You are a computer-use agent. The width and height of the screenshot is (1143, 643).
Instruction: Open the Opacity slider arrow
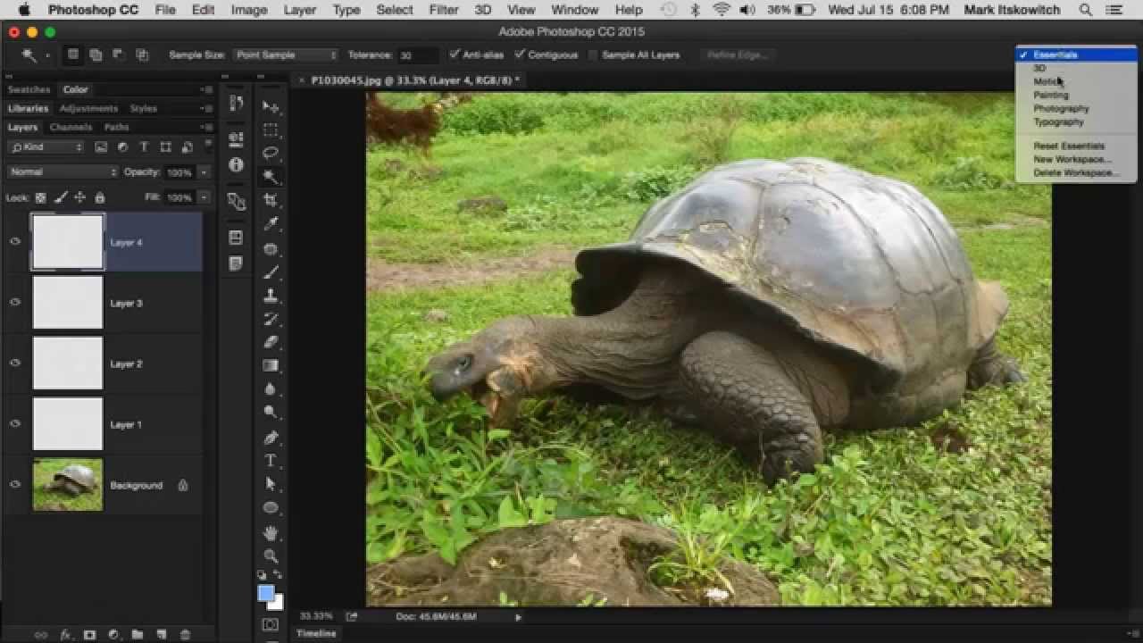[x=204, y=171]
